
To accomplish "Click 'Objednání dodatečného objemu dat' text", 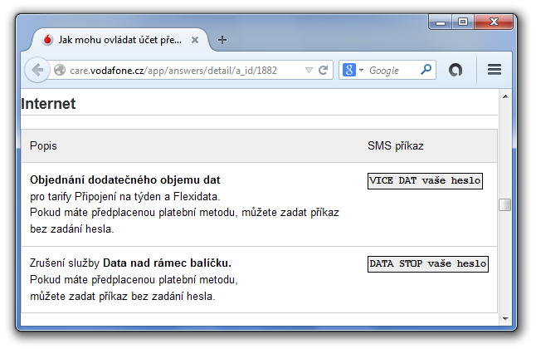I will [125, 180].
